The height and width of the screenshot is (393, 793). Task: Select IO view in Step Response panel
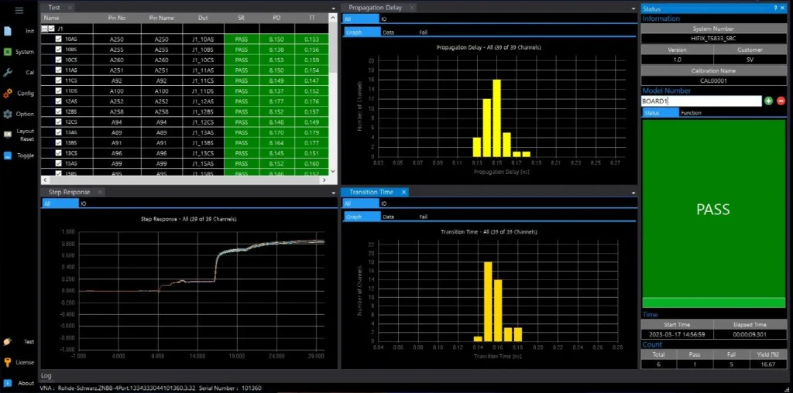(83, 203)
